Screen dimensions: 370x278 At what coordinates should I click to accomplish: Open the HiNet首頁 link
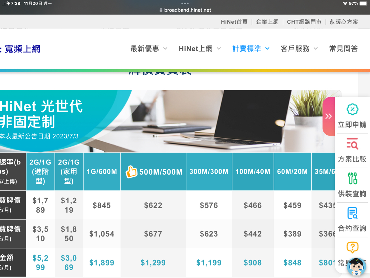coord(234,22)
